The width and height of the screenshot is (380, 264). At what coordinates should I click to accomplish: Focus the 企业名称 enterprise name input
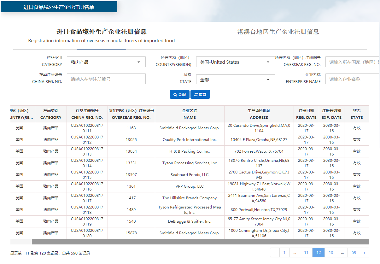352,79
